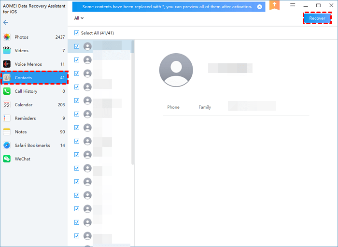Open the WeChat icon

(7, 159)
